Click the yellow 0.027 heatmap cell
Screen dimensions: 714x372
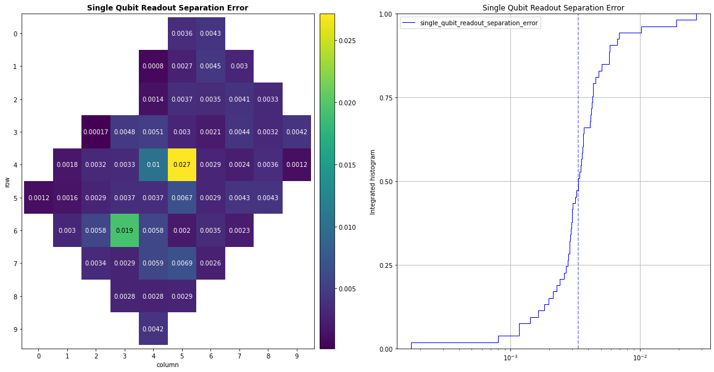181,165
